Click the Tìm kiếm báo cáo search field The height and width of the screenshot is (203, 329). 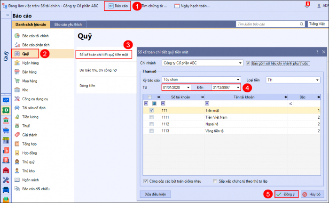[x=268, y=24]
